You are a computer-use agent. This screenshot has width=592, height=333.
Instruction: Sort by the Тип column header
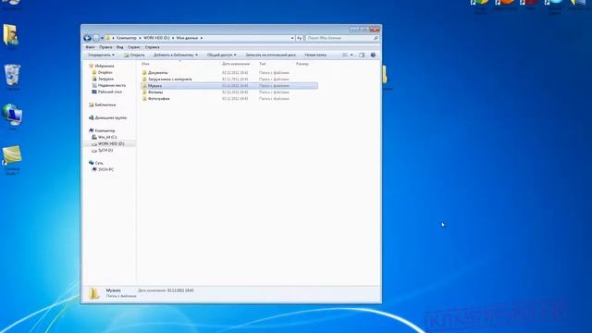[263, 64]
